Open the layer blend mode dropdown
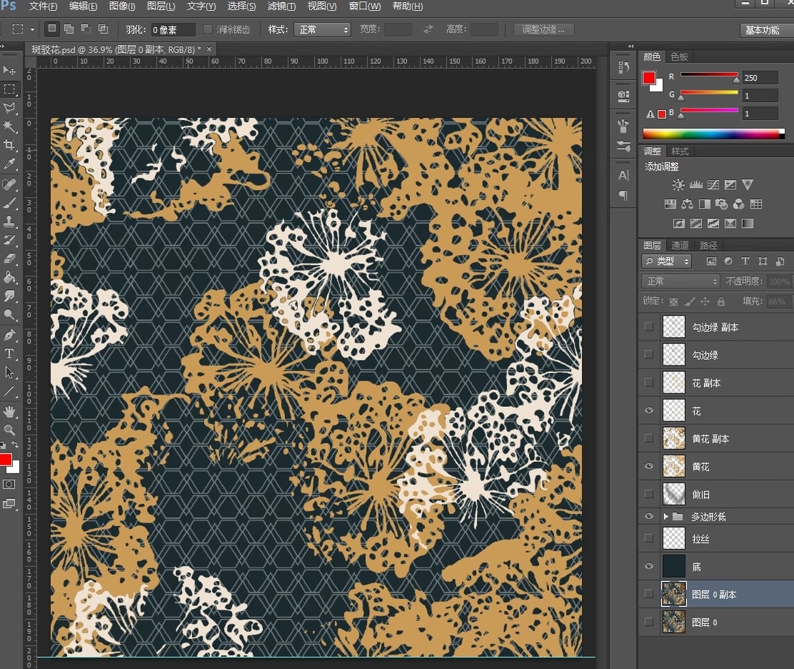 pyautogui.click(x=680, y=281)
